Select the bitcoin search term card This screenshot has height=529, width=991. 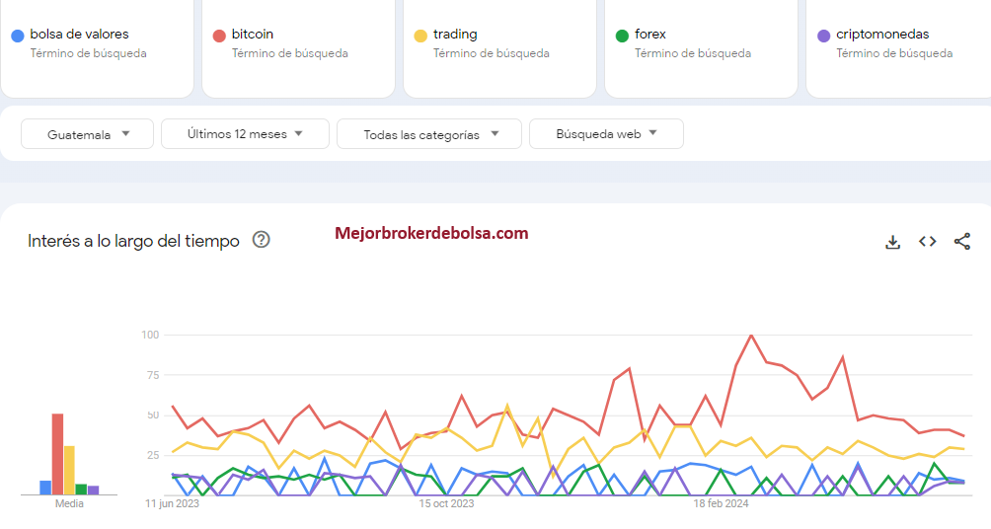pos(298,47)
